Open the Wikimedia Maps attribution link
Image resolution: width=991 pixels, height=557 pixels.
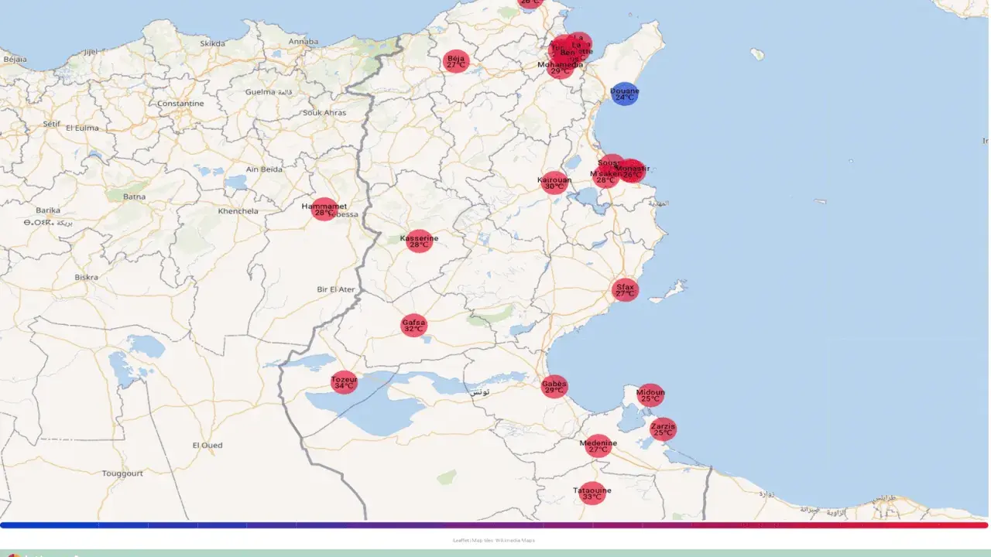[x=515, y=540]
